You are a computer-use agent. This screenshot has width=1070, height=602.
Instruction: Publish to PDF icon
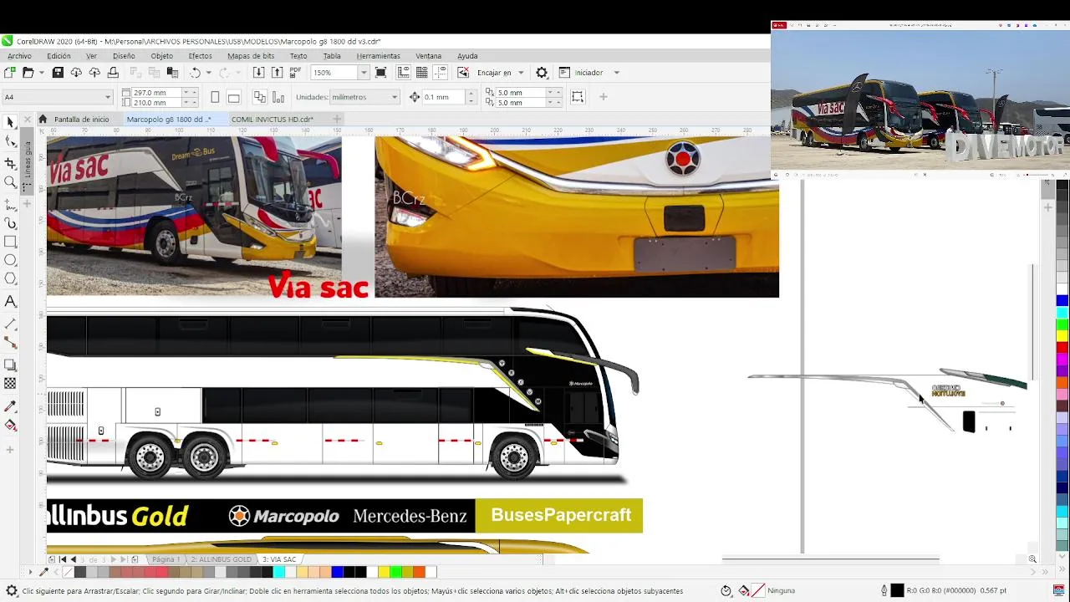pyautogui.click(x=295, y=73)
